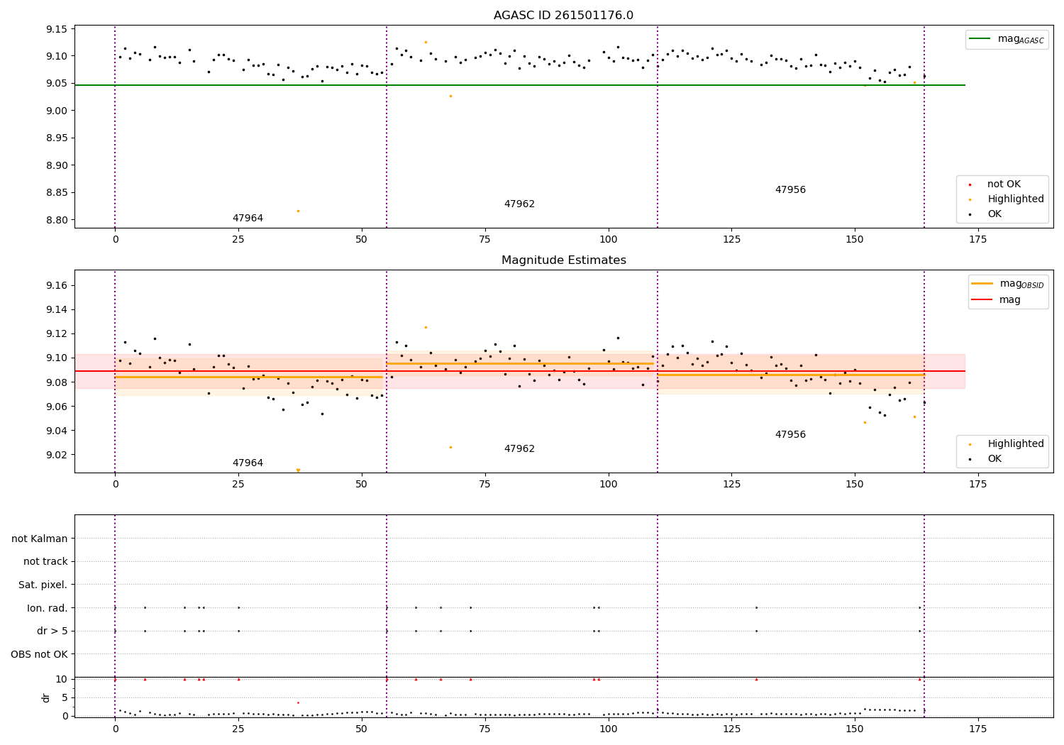Click the 'dr > 5' row label

coord(52,631)
